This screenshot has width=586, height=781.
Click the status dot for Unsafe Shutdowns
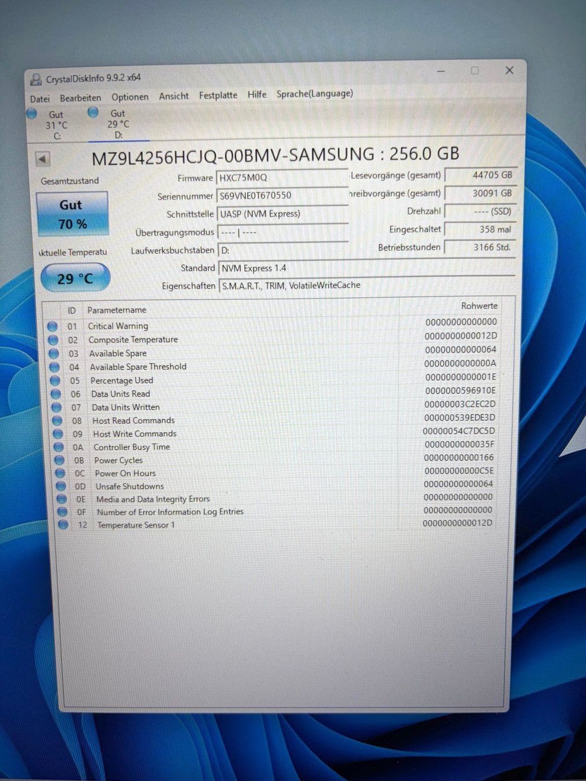click(61, 487)
